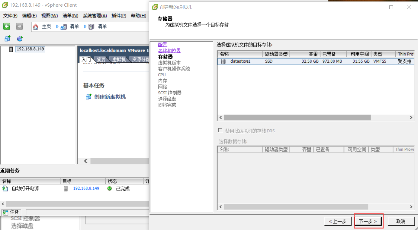418x230 pixels.
Task: Click the new virtual machine toolbar icon
Action: [x=8, y=39]
